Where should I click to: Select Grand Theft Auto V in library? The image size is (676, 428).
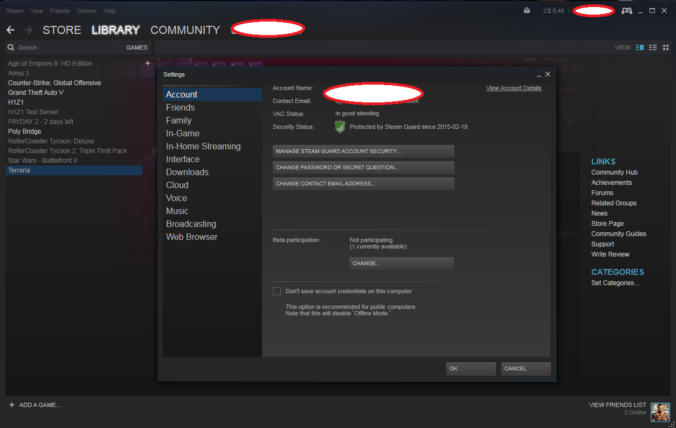pyautogui.click(x=74, y=93)
